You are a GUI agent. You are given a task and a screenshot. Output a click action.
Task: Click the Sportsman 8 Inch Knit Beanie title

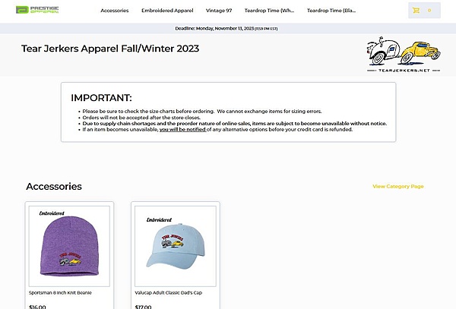coord(60,293)
